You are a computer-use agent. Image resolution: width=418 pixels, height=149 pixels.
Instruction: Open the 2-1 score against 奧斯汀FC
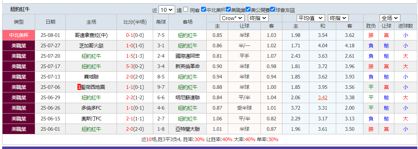[x=130, y=119]
